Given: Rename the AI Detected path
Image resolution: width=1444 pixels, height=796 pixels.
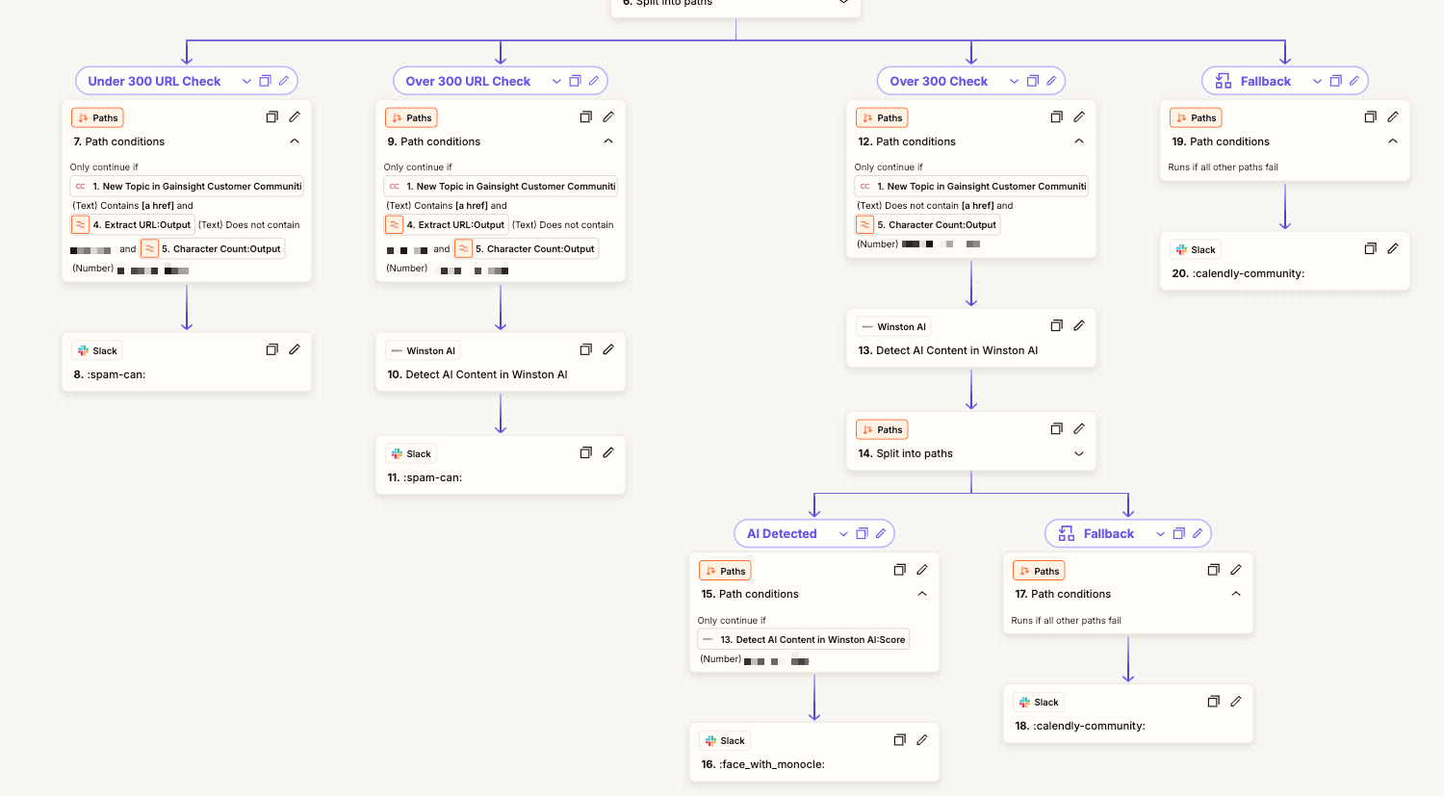Looking at the screenshot, I should point(881,533).
